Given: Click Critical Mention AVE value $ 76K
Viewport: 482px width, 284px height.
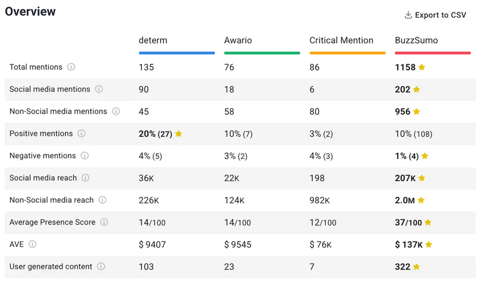Looking at the screenshot, I should click(x=321, y=245).
